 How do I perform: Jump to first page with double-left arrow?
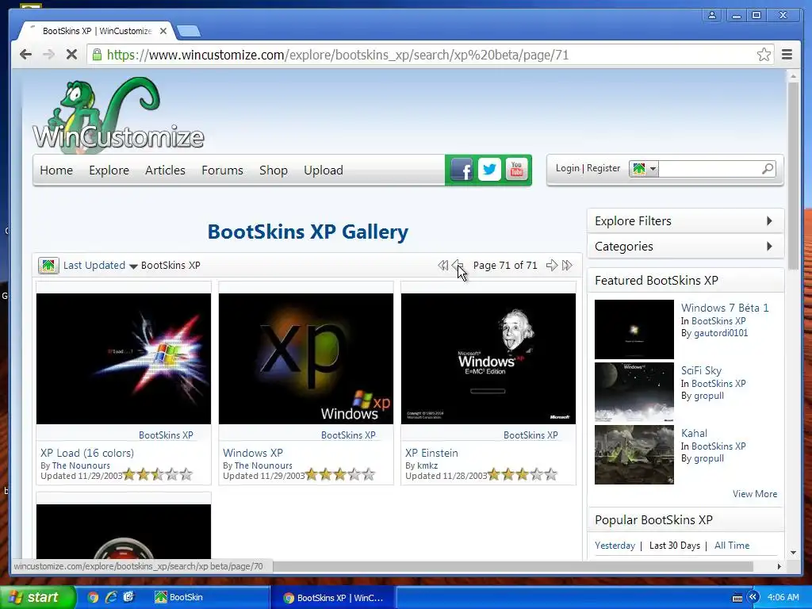point(442,265)
